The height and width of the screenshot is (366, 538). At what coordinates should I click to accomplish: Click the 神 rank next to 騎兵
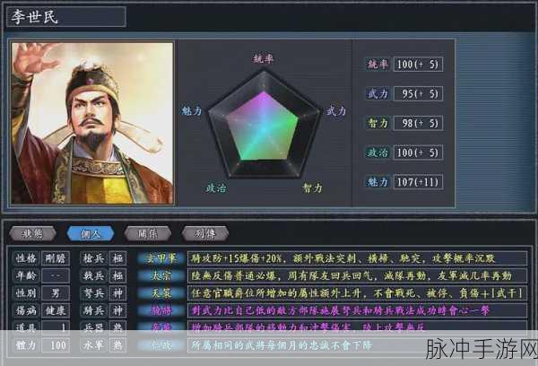click(117, 310)
